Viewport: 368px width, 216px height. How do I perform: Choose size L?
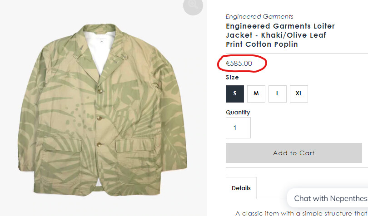pos(278,93)
